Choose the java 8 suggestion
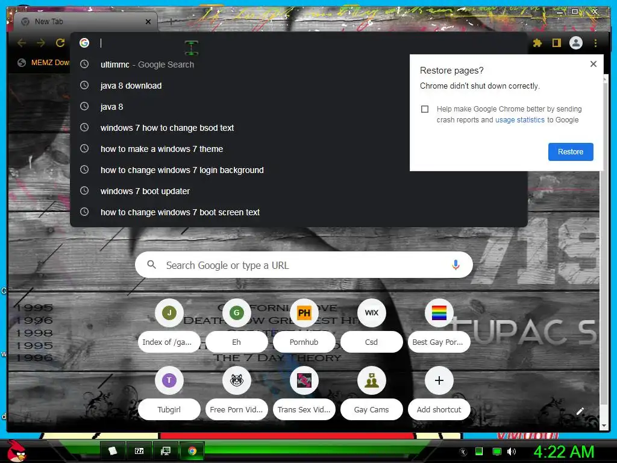Screen dimensions: 617x463 pos(298,107)
